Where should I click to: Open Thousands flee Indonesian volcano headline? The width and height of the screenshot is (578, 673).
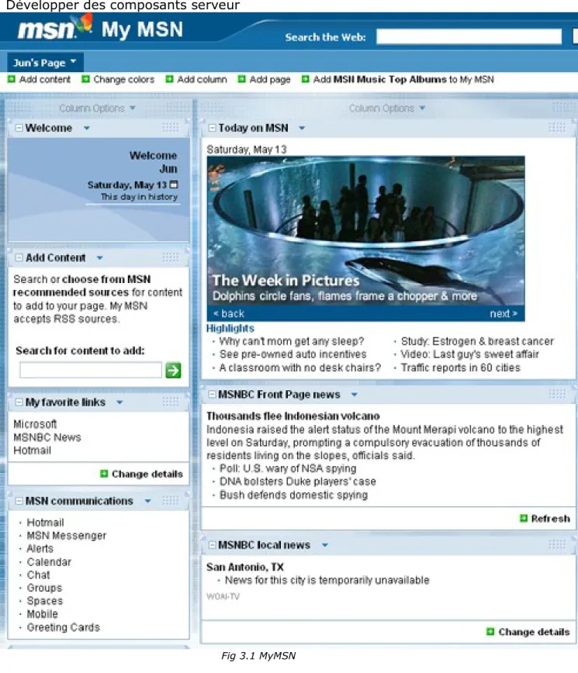click(x=292, y=416)
